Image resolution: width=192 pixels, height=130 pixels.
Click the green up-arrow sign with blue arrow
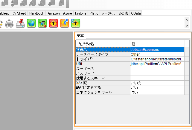[76, 23]
